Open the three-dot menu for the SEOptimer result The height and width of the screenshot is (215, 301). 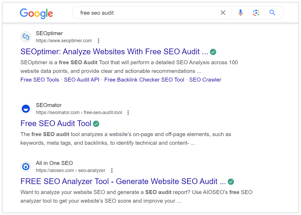click(98, 41)
